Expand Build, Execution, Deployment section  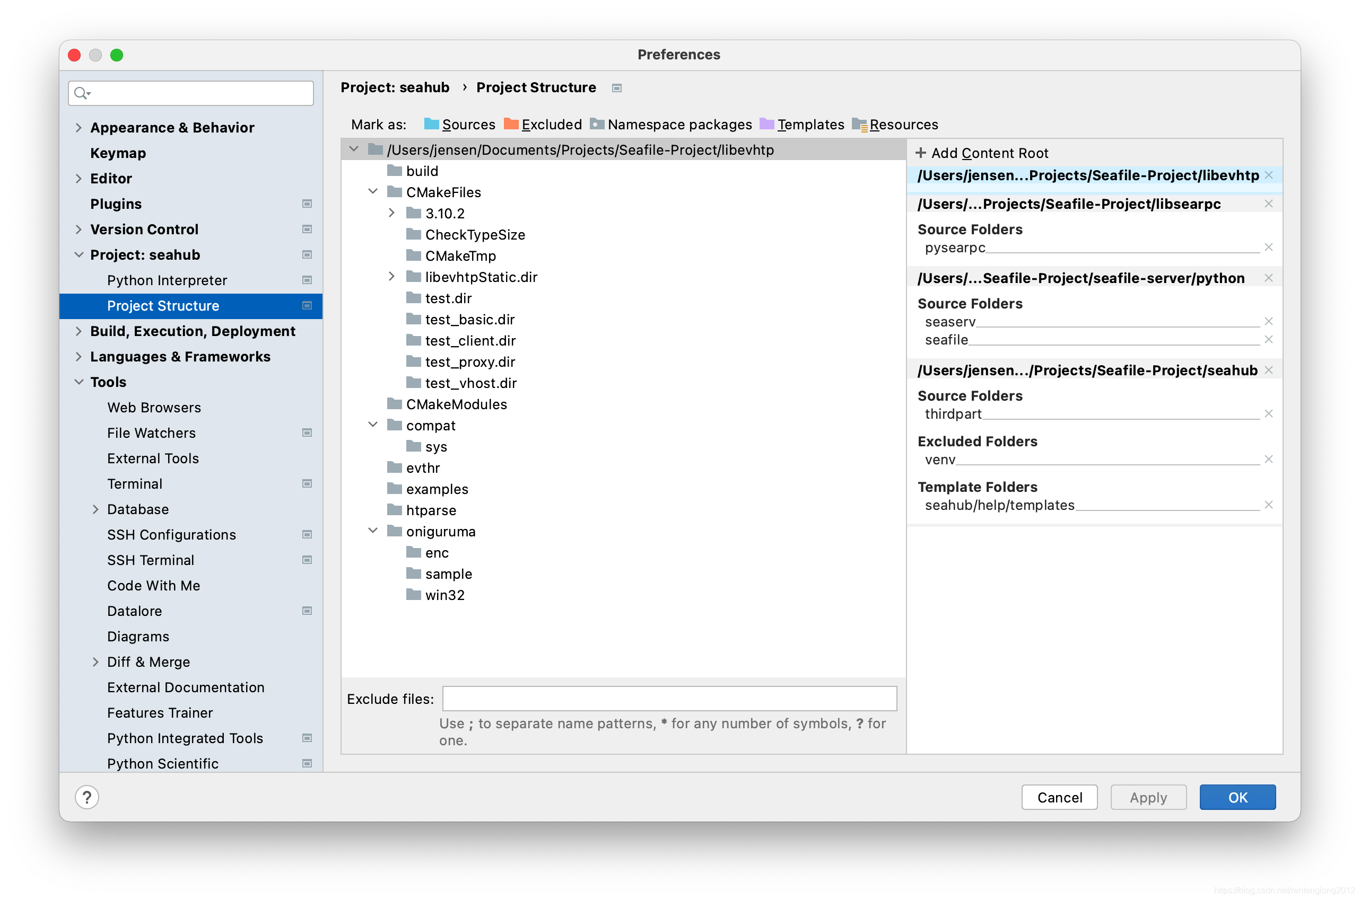pyautogui.click(x=79, y=331)
